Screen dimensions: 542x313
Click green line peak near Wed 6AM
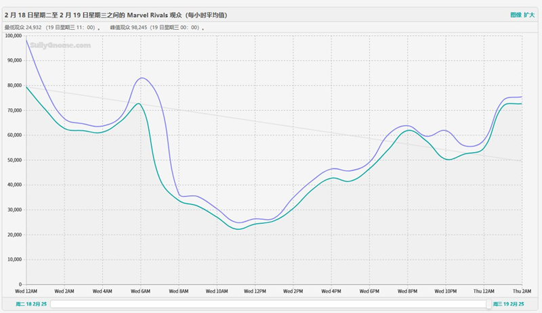pos(138,103)
